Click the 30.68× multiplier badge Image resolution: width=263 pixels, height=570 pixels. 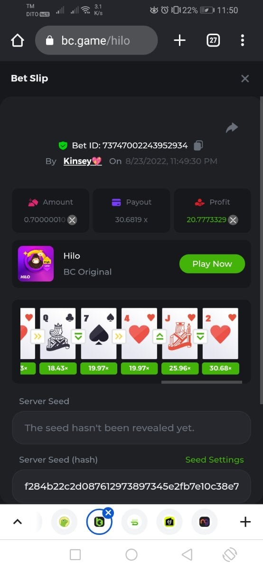point(220,368)
